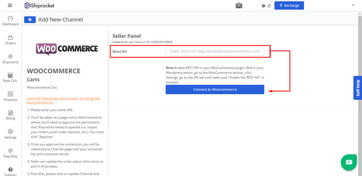362x176 pixels.
Task: Open Billing from the sidebar
Action: 10,115
